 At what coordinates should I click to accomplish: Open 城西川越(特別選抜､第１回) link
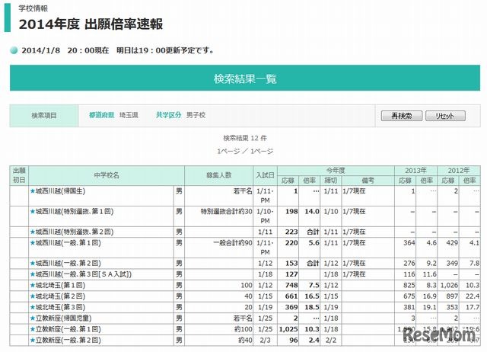pyautogui.click(x=75, y=212)
